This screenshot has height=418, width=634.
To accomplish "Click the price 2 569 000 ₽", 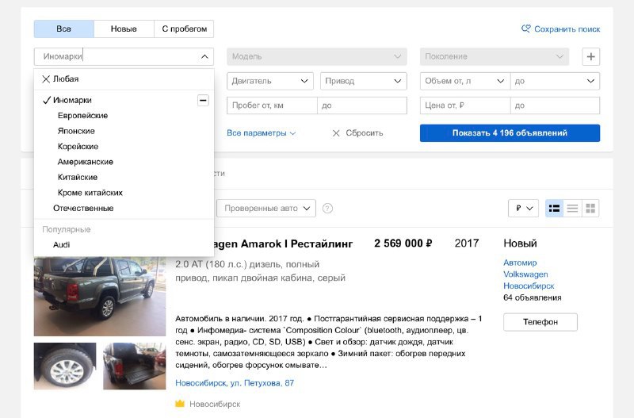I will pos(403,244).
